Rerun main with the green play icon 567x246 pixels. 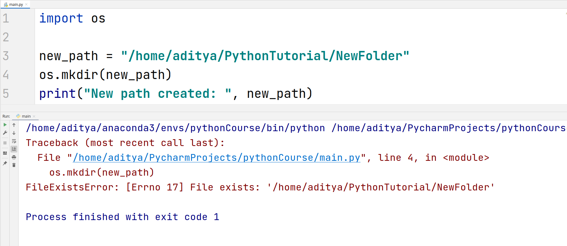tap(5, 125)
